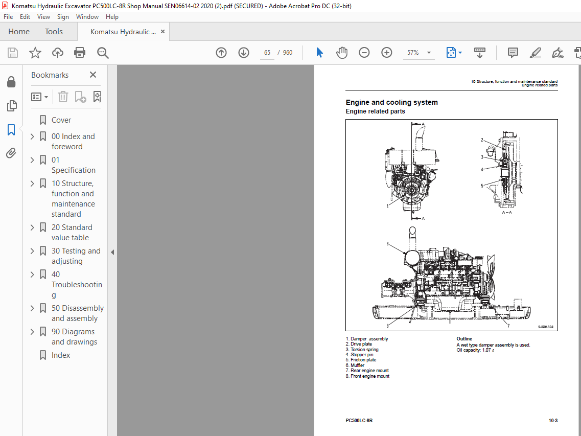Click the '6. Muffler' list item
This screenshot has width=581, height=436.
tap(355, 365)
